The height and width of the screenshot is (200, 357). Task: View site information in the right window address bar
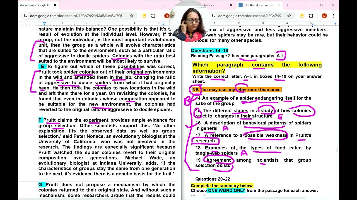[213, 16]
